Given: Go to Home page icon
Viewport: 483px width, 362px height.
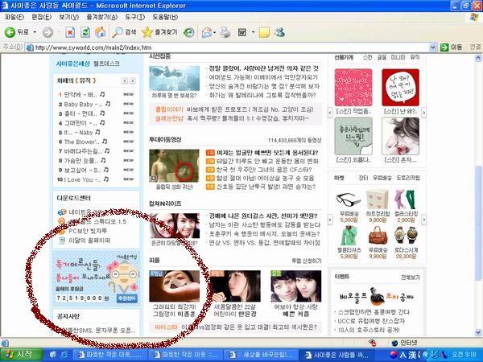Looking at the screenshot, I should 100,32.
